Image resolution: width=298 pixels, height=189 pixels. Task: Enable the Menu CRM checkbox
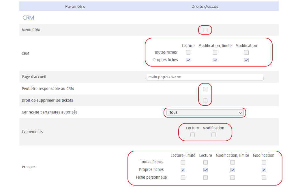click(x=205, y=30)
